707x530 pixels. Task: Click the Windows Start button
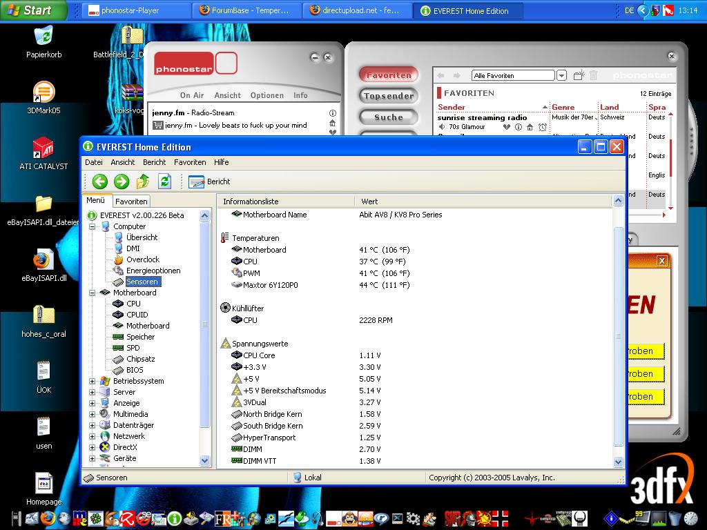[34, 10]
